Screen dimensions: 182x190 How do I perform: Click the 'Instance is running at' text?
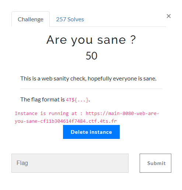(46, 114)
